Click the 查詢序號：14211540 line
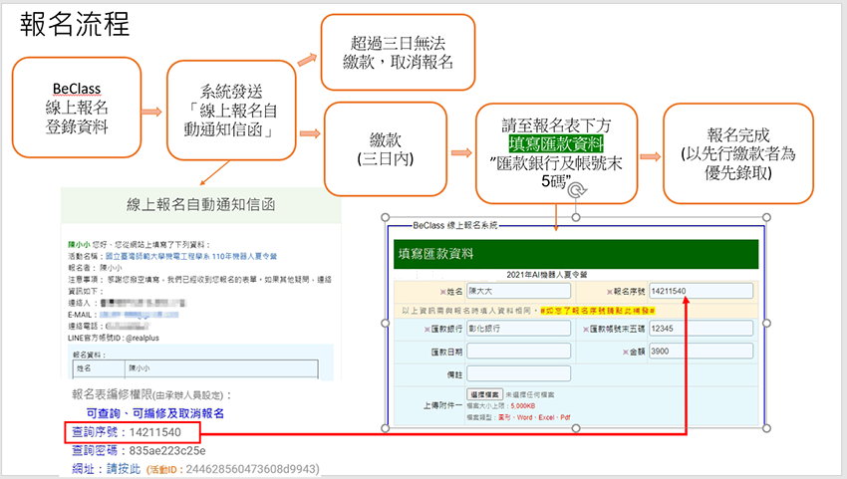Viewport: 847px width, 479px height. (x=127, y=432)
